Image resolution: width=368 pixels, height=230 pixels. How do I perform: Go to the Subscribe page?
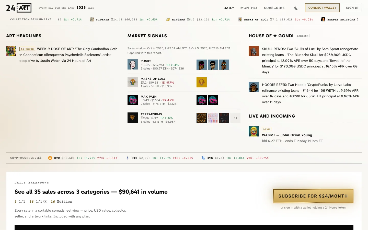274,8
